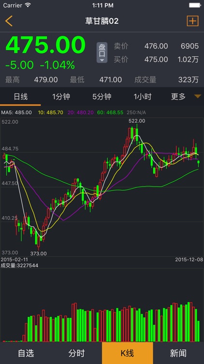This screenshot has height=364, width=204.
Task: Select the K线 bottom tab
Action: [x=128, y=353]
